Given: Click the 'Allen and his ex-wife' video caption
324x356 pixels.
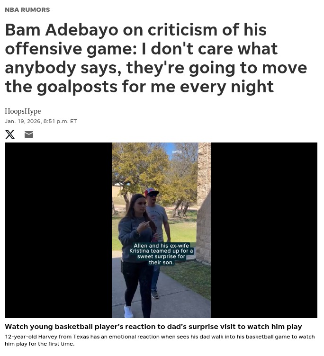Looking at the screenshot, I should coord(161,254).
